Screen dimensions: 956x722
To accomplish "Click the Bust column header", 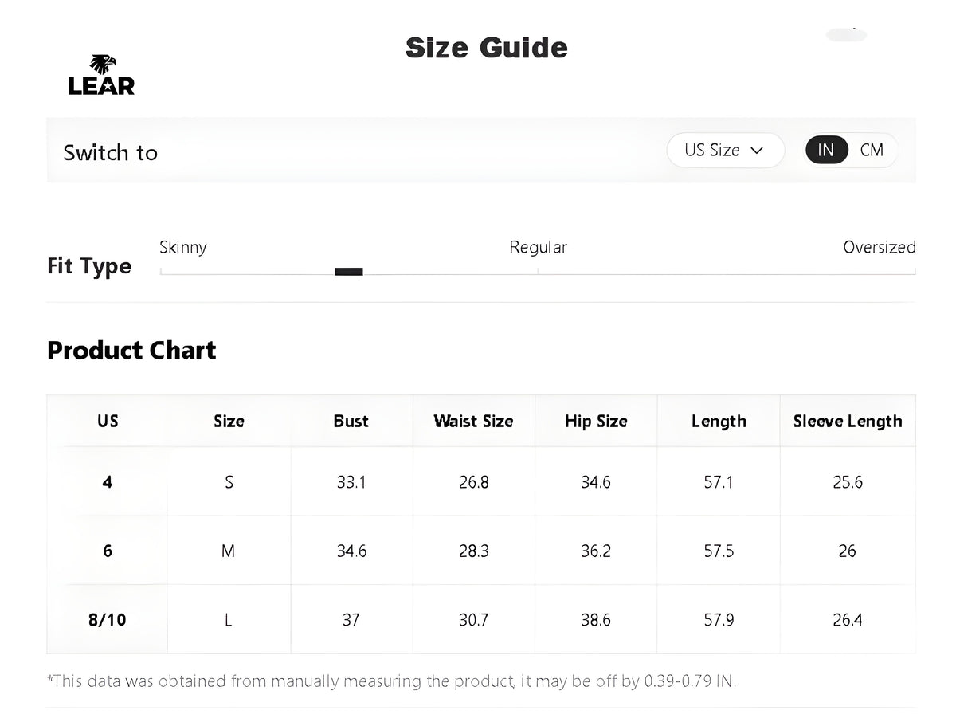I will pos(351,421).
